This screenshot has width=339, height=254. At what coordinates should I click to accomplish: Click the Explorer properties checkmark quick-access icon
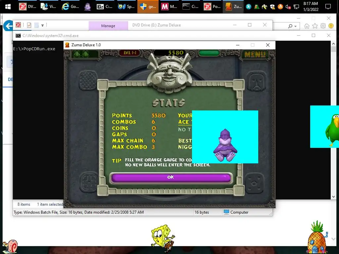29,25
